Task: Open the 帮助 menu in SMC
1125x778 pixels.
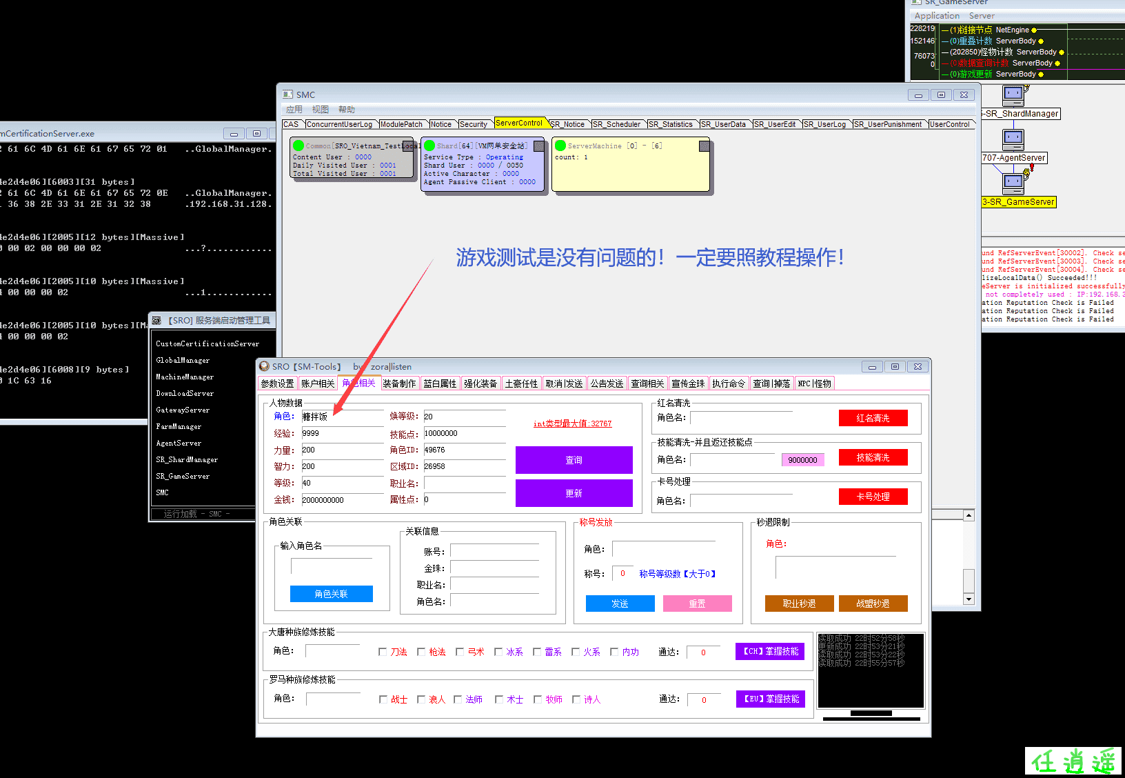Action: pyautogui.click(x=347, y=110)
